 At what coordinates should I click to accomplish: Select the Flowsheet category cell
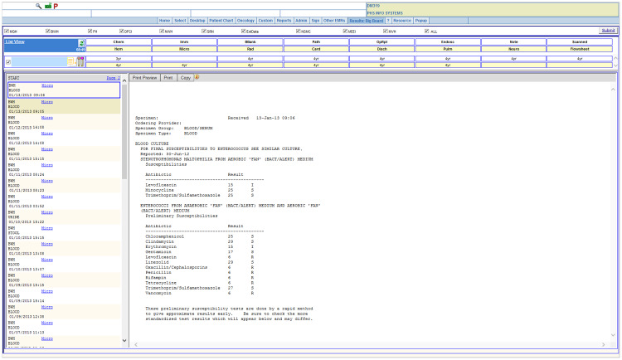coord(581,49)
